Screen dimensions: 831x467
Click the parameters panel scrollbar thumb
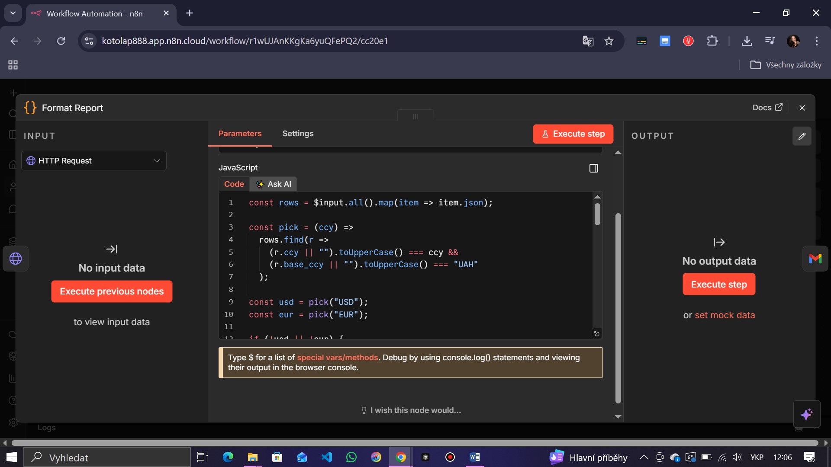618,308
